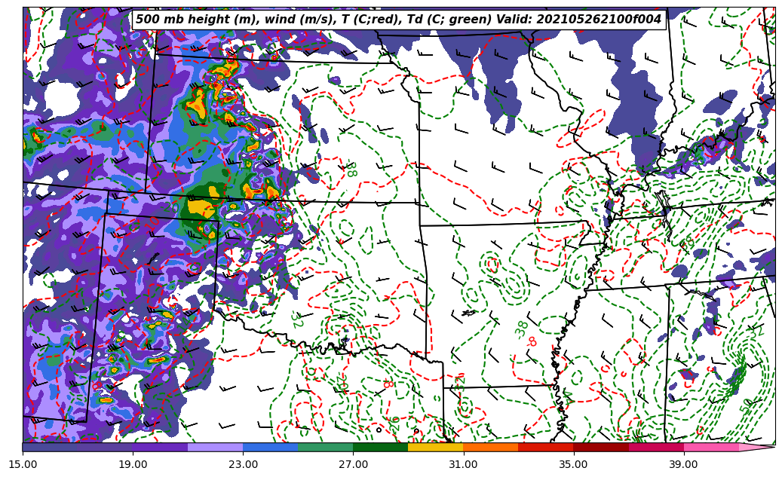782x477 pixels.
Task: Select the dark maroon colorbar segment right of 35.00
Action: [x=601, y=447]
